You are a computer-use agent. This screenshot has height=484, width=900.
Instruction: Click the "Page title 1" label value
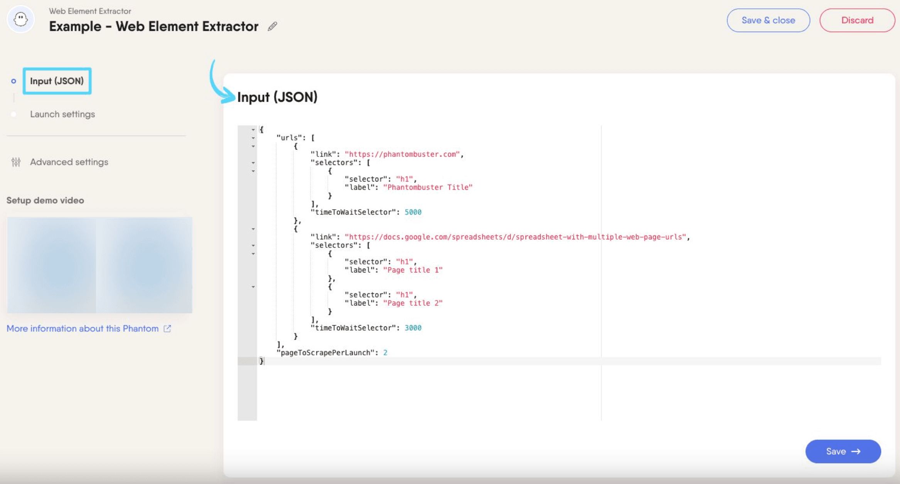[413, 270]
